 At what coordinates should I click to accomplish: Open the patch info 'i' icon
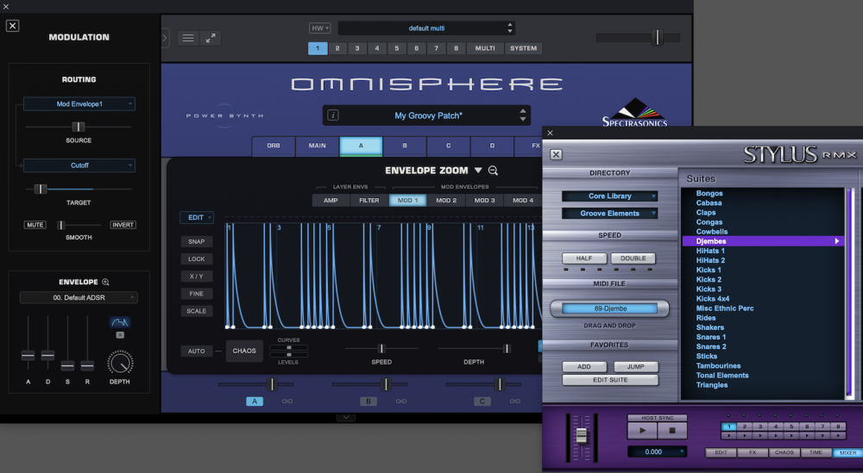point(333,115)
